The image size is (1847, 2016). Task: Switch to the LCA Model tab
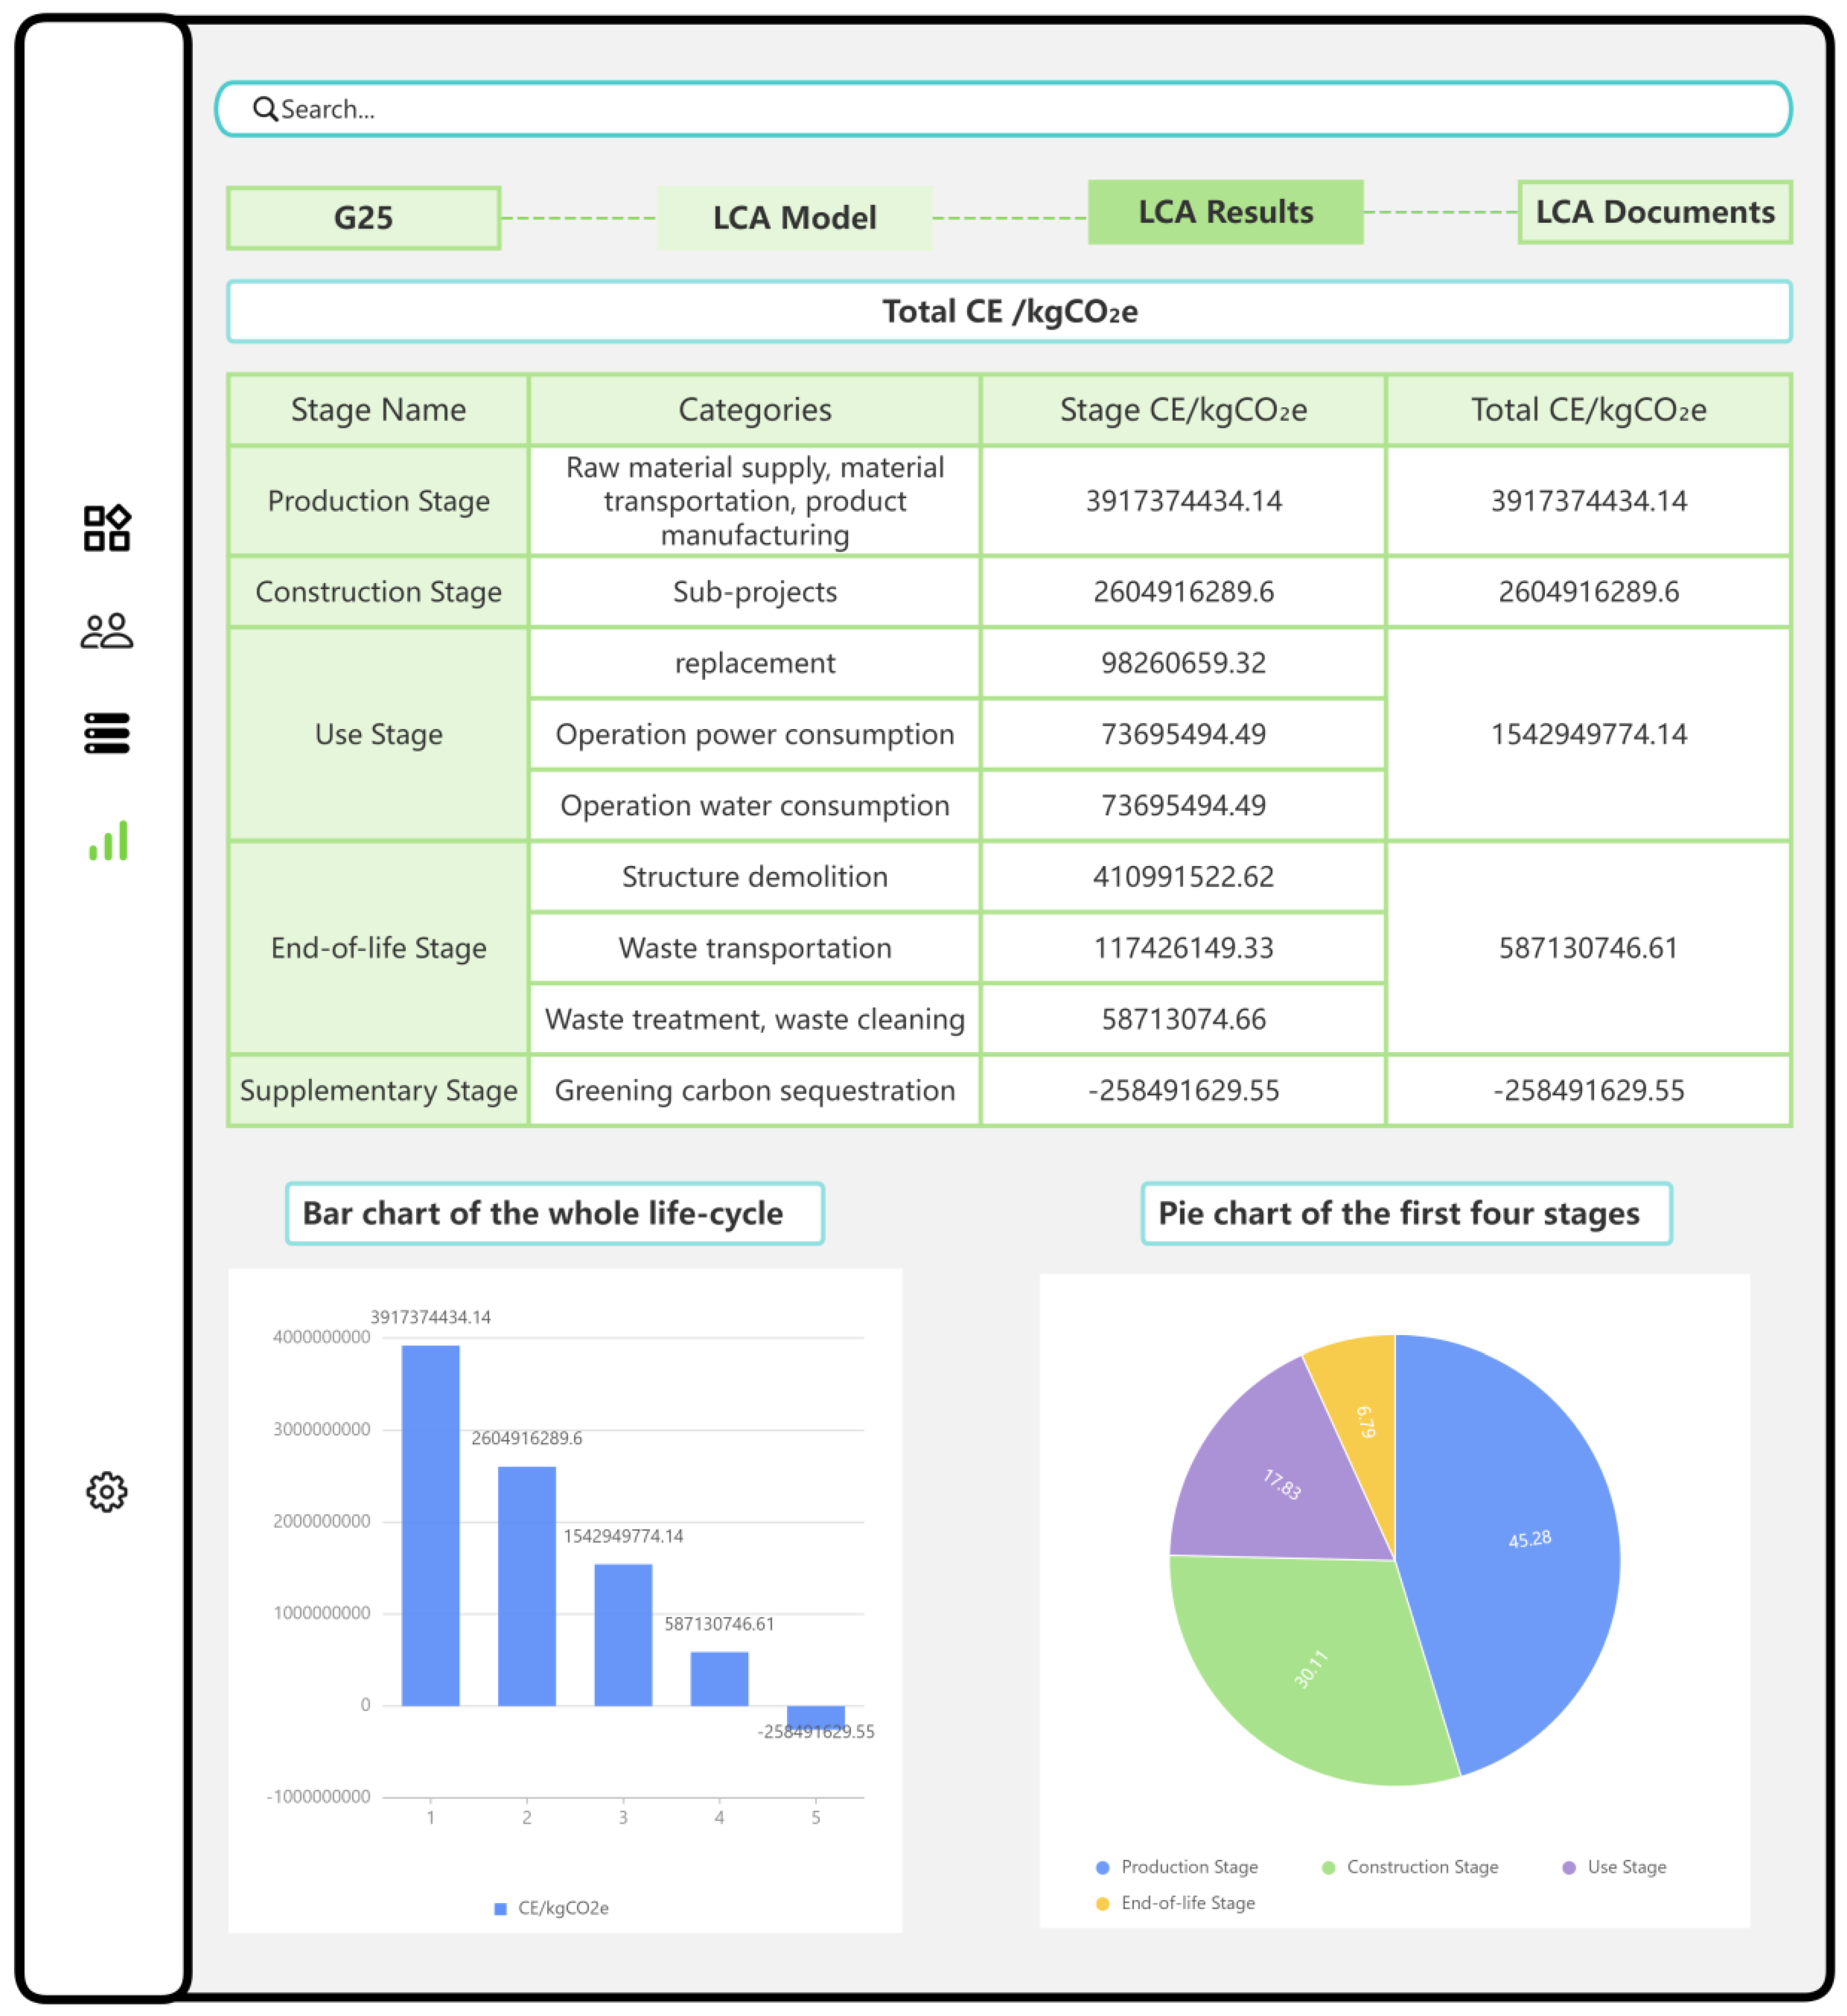point(794,218)
